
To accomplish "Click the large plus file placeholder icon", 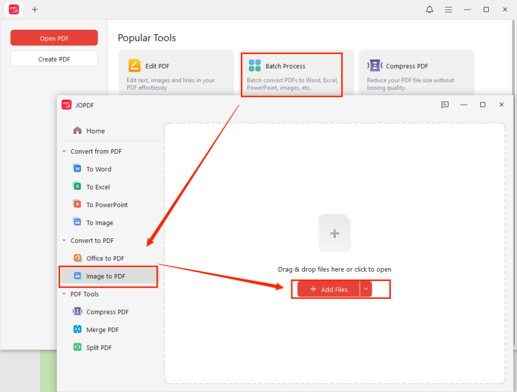I will pos(335,233).
